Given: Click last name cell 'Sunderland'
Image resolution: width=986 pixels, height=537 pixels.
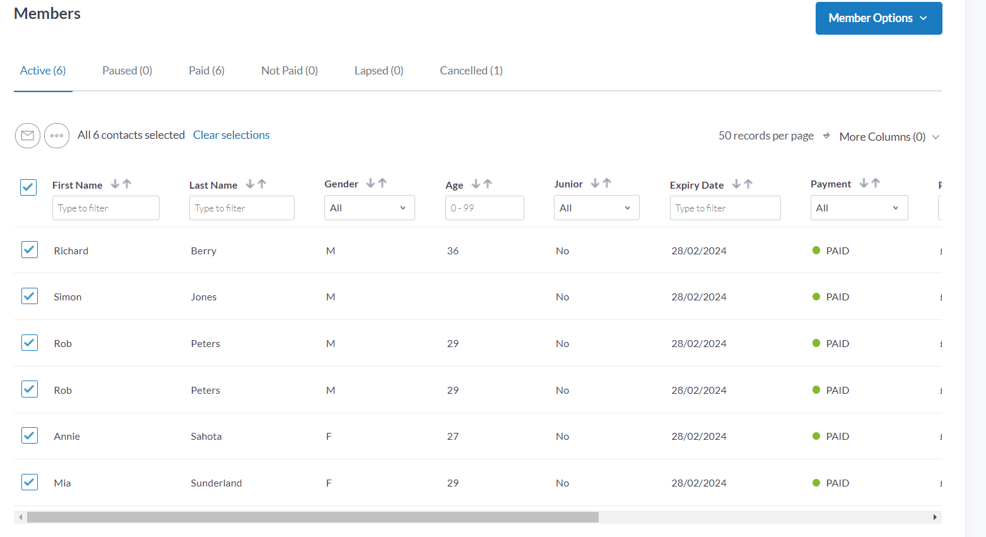Looking at the screenshot, I should tap(216, 483).
